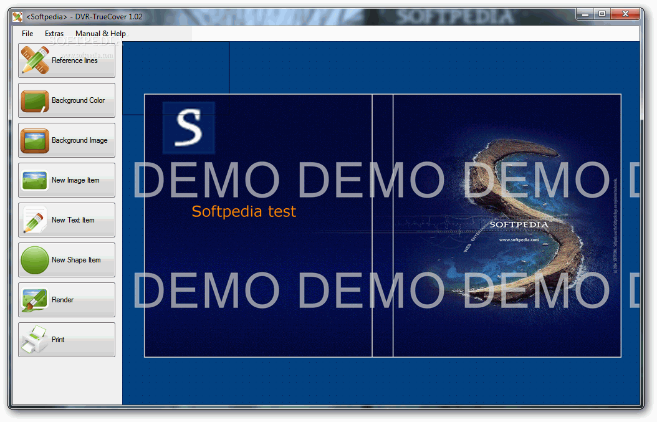Click the Background Image button label

point(80,140)
